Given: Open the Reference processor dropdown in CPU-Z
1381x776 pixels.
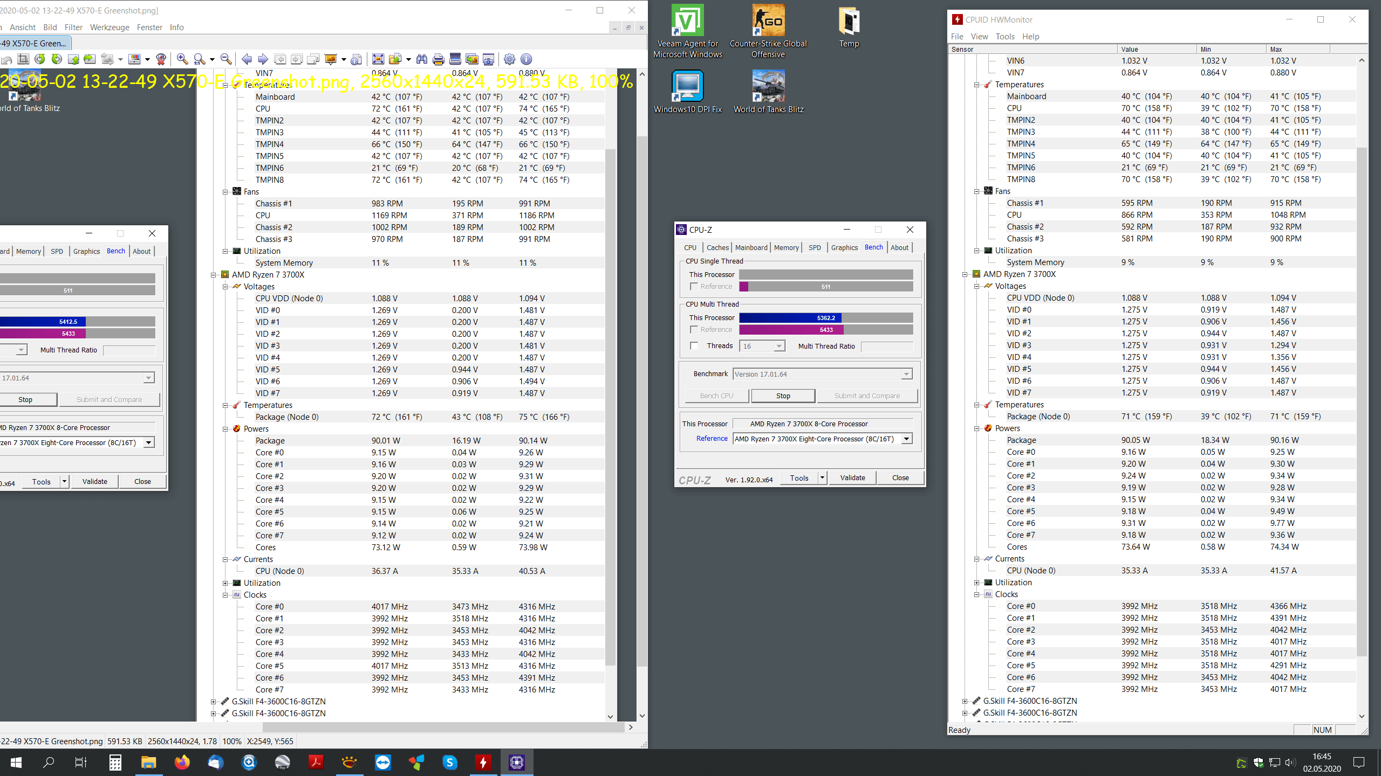Looking at the screenshot, I should click(906, 439).
